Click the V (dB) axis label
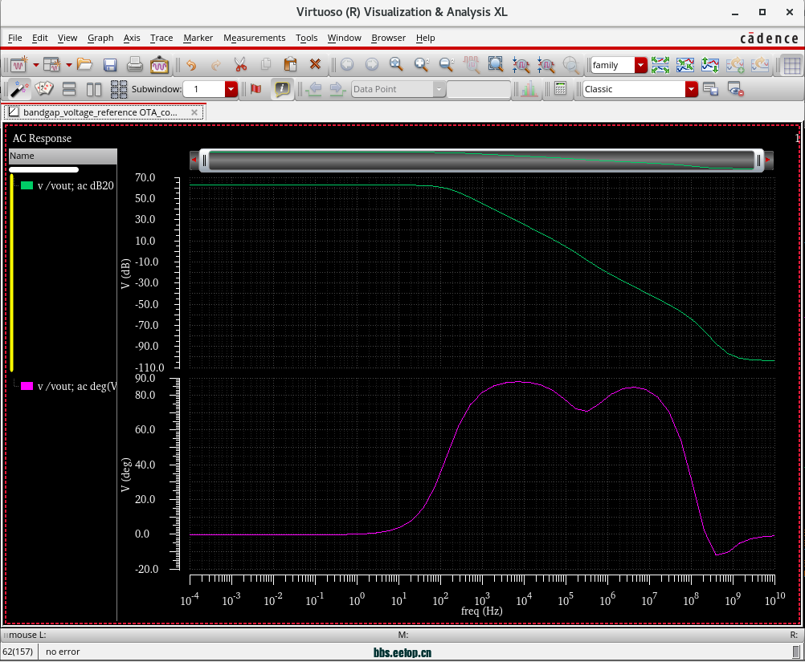 pos(125,274)
